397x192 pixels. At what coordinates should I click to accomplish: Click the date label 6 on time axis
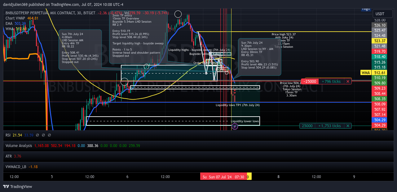(127, 177)
